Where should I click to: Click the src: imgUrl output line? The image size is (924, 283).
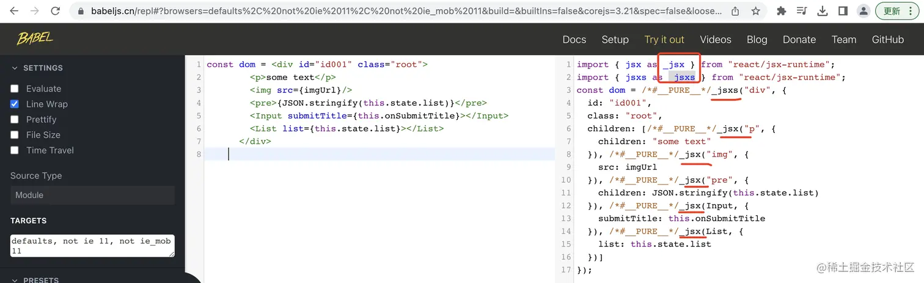(628, 167)
